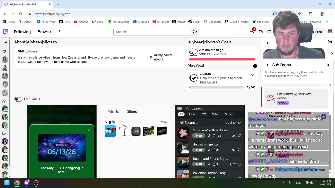Open the sound panel hamburger menu
335x188 pixels.
coord(180,109)
